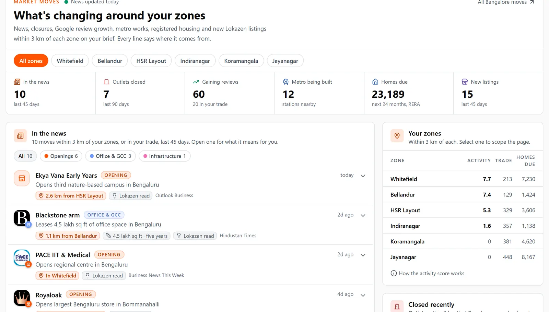Image resolution: width=549 pixels, height=312 pixels.
Task: Filter moves to Bellandur zone
Action: coord(110,61)
